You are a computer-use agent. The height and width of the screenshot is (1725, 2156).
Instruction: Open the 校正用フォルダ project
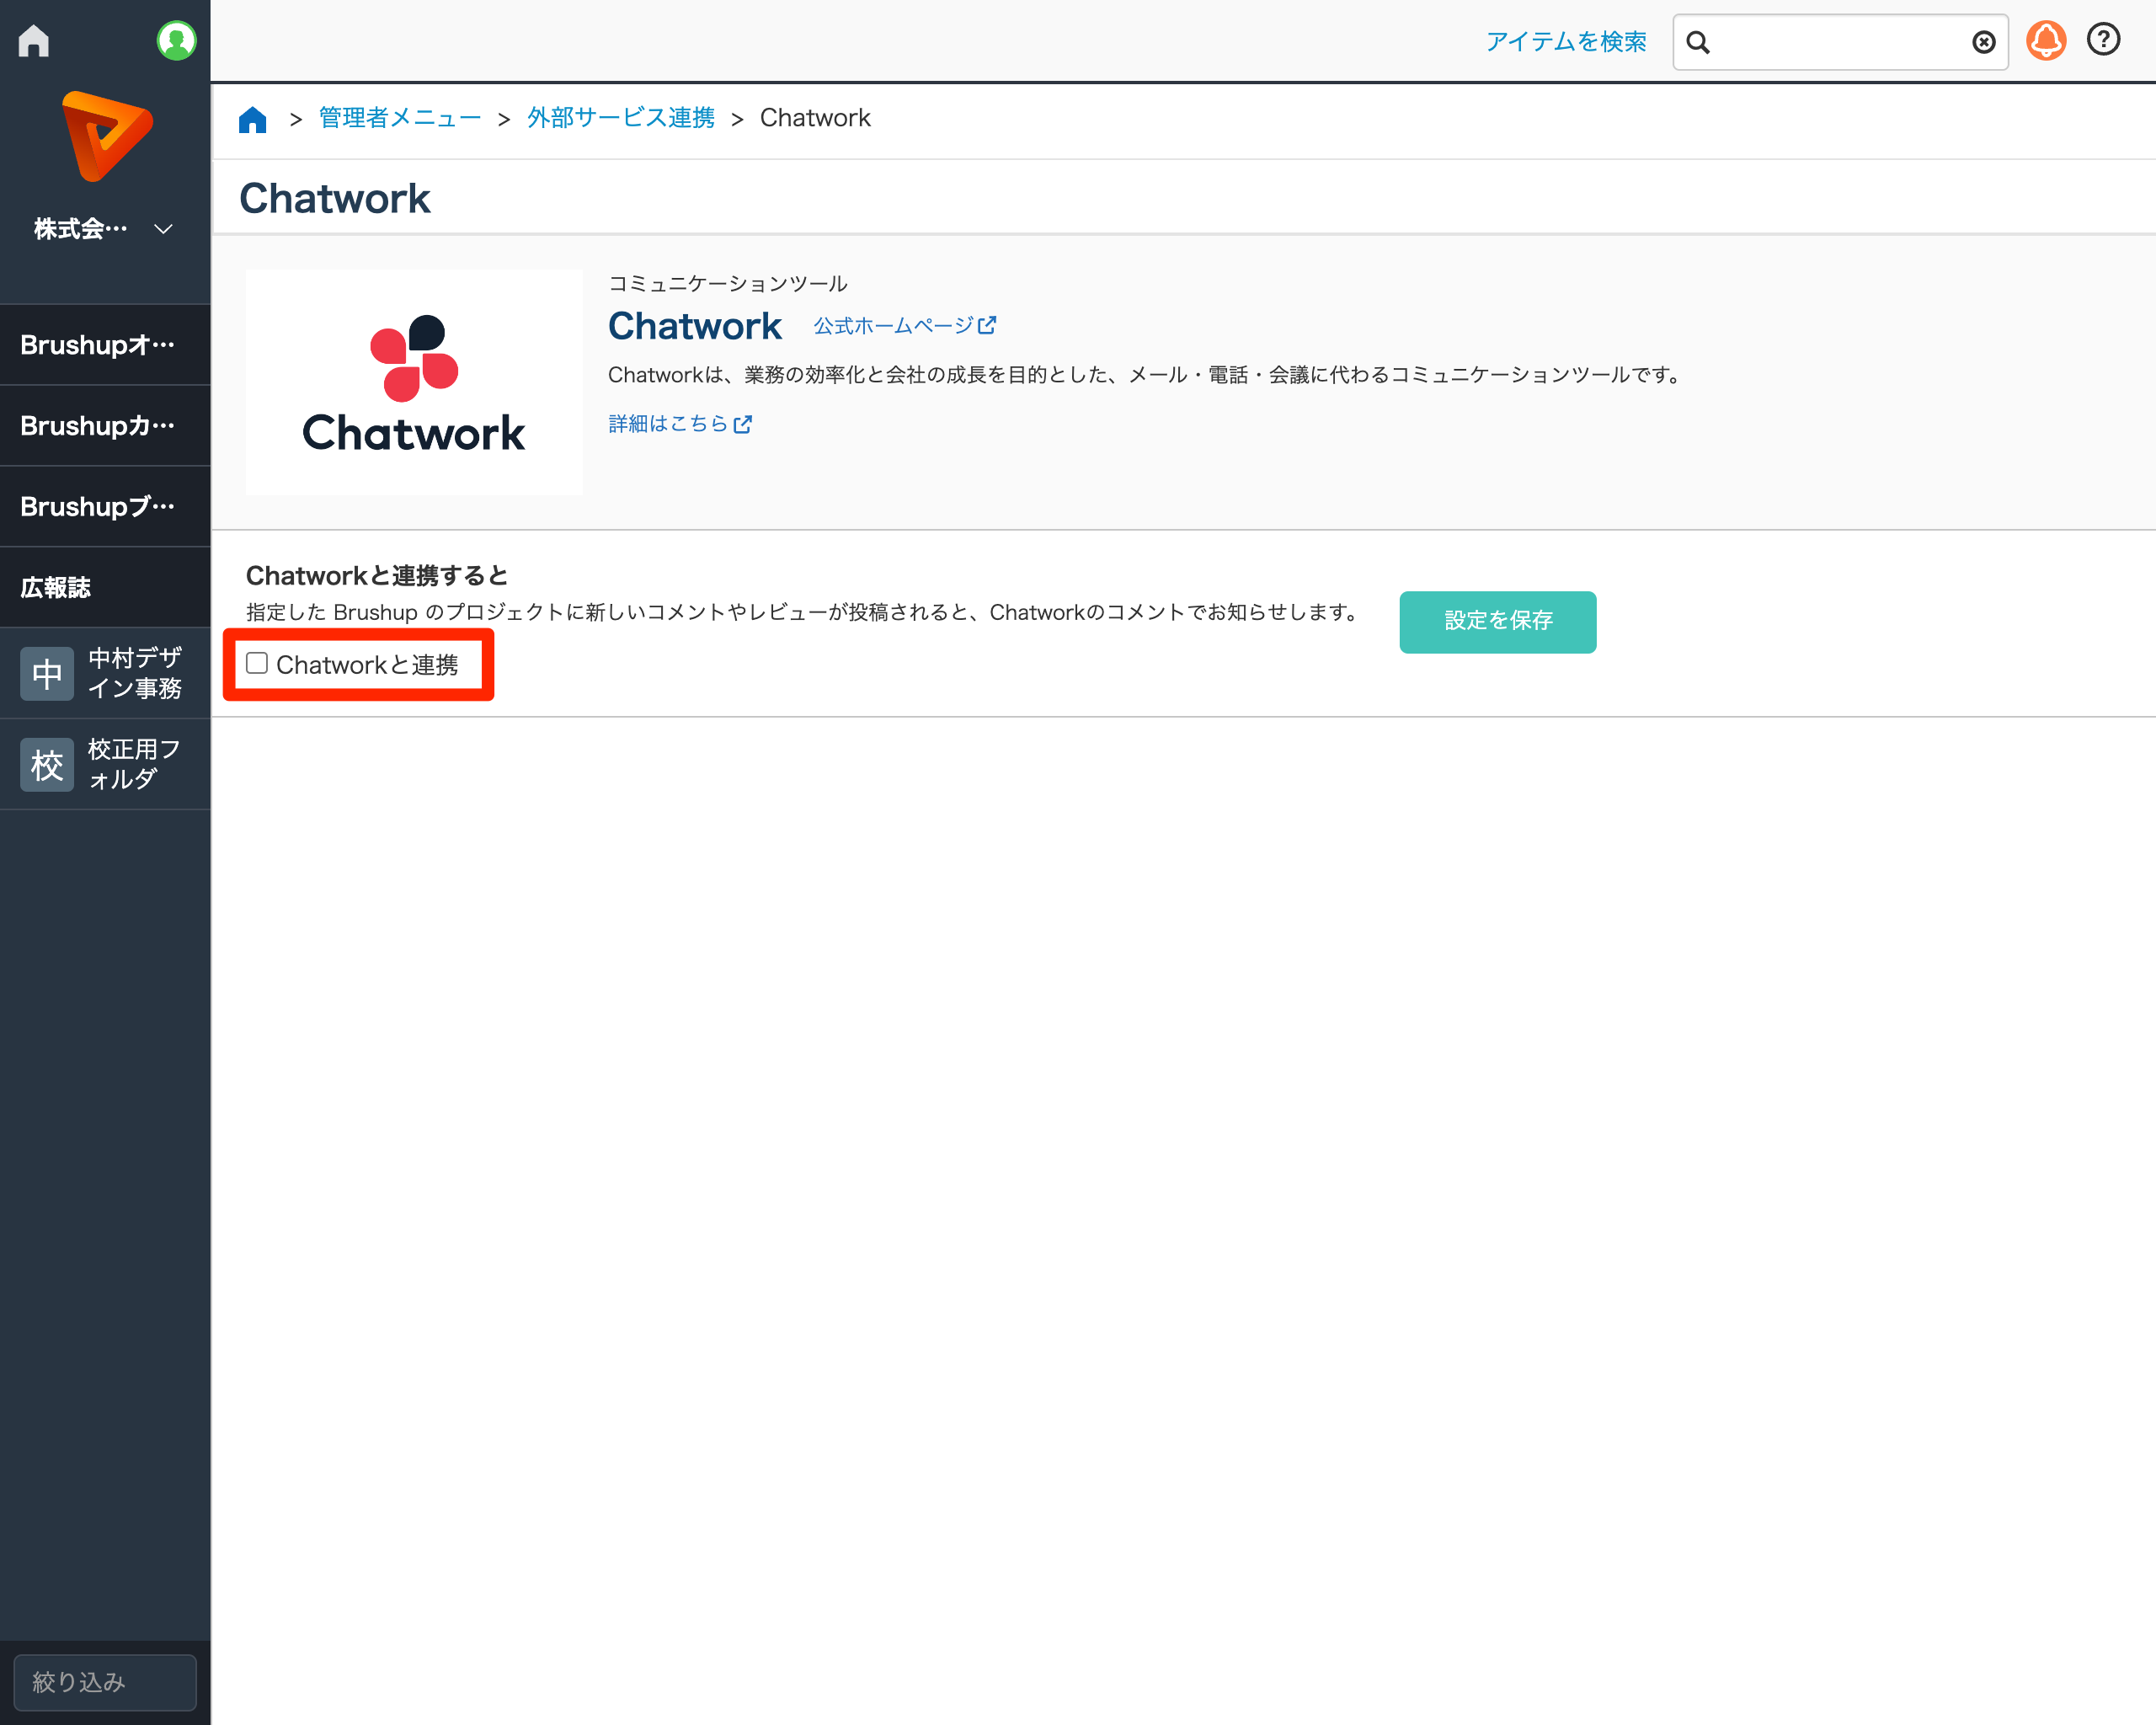(105, 764)
